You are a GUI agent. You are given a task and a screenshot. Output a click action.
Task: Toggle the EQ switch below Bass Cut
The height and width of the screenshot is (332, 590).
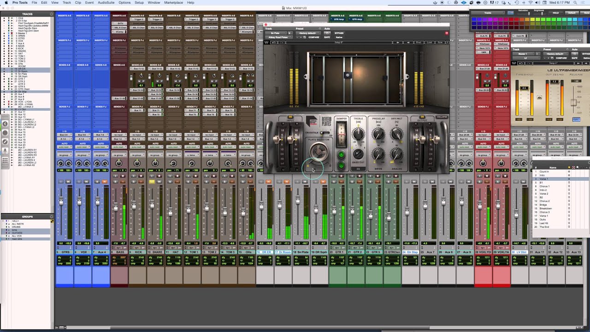[358, 169]
